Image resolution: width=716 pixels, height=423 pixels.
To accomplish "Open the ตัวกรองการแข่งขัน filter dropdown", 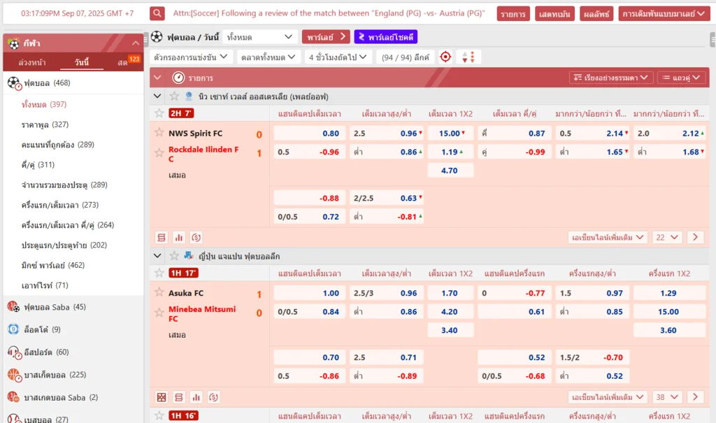I will [x=191, y=57].
